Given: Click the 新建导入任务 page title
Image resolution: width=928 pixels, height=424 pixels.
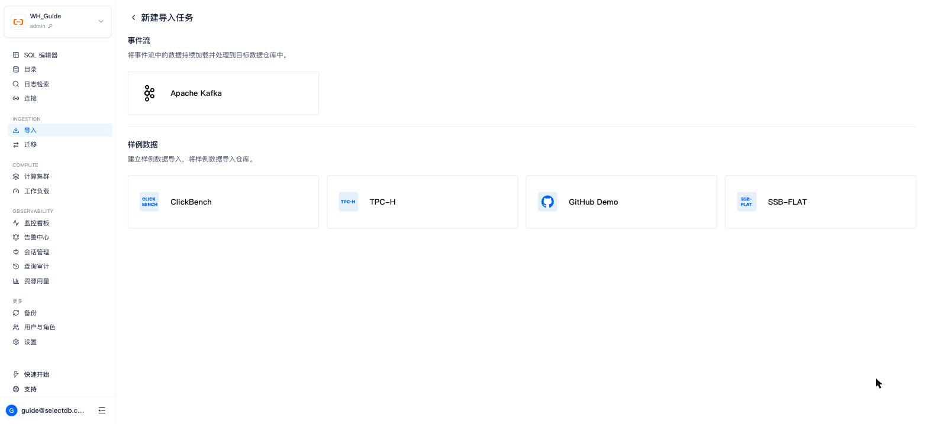Looking at the screenshot, I should pos(167,18).
